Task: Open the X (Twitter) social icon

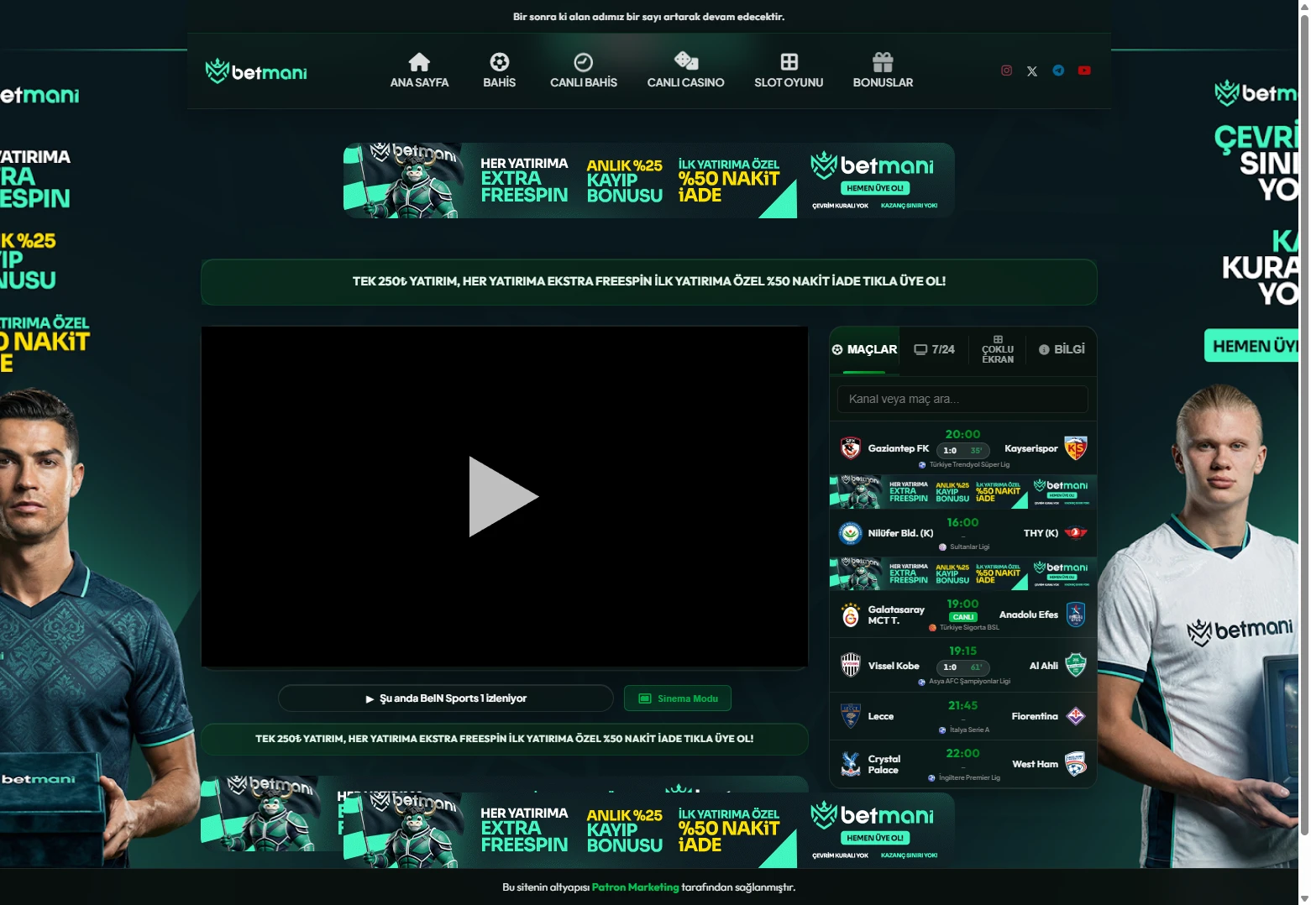Action: pyautogui.click(x=1032, y=71)
